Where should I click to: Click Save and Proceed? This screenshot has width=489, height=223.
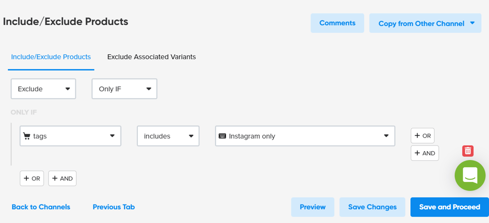(x=449, y=207)
